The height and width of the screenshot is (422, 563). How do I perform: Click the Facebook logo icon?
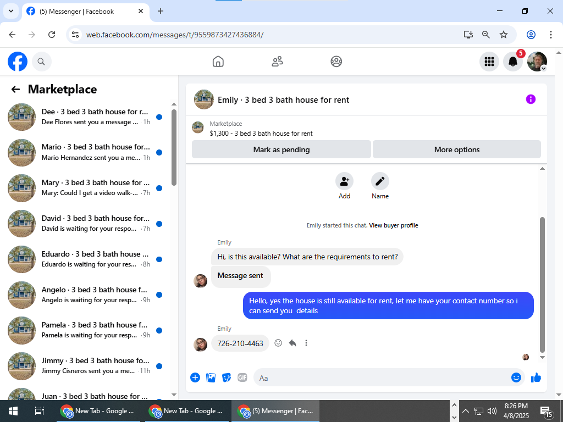pos(17,62)
